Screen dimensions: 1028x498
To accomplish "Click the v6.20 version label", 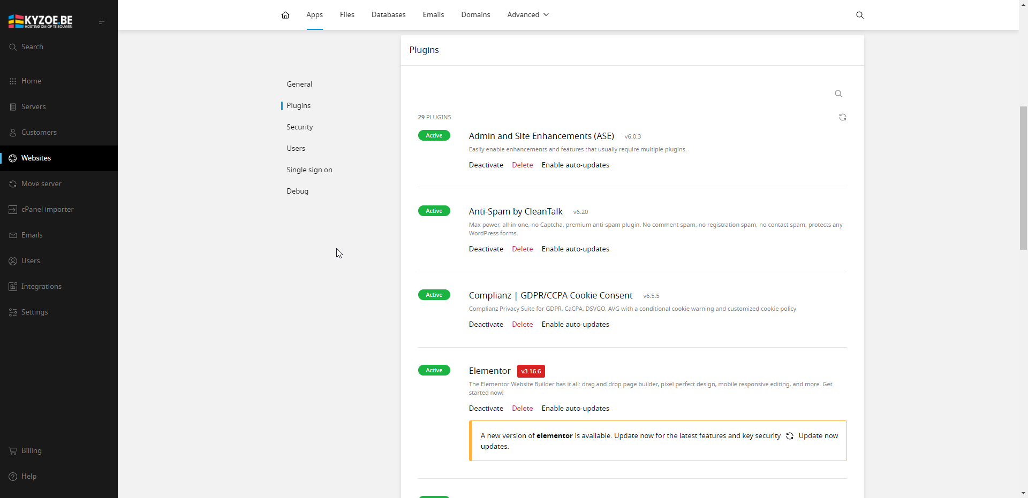I will click(580, 212).
